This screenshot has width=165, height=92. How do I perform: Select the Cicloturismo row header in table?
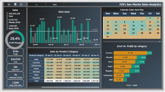click(x=36, y=66)
